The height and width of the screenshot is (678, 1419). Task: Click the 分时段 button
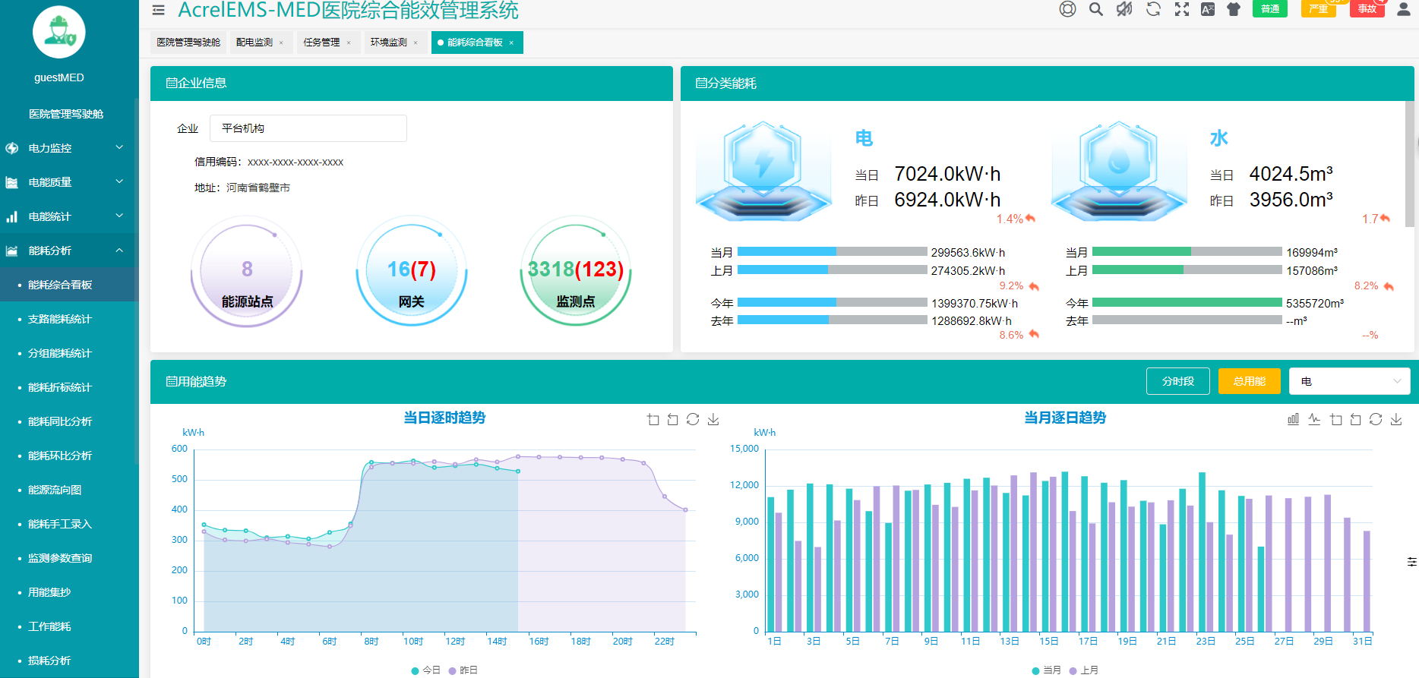coord(1177,381)
